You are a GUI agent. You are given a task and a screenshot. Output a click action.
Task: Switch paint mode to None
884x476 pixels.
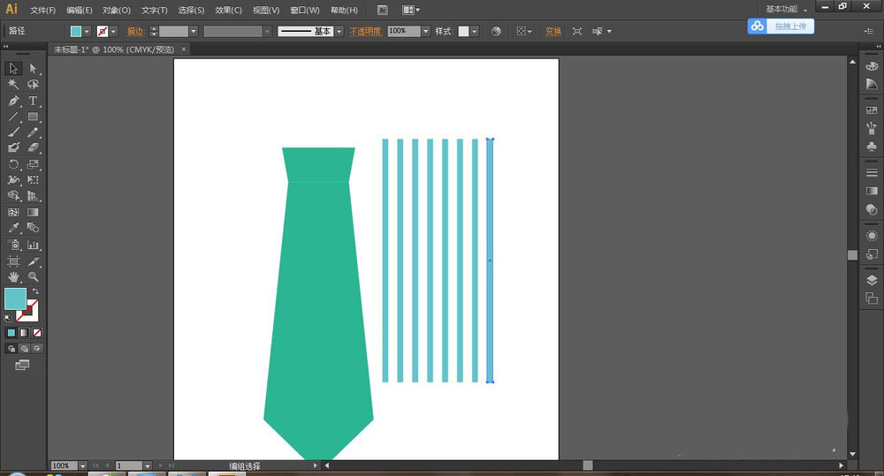point(37,333)
